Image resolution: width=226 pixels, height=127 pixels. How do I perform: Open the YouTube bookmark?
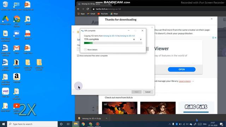point(103,14)
